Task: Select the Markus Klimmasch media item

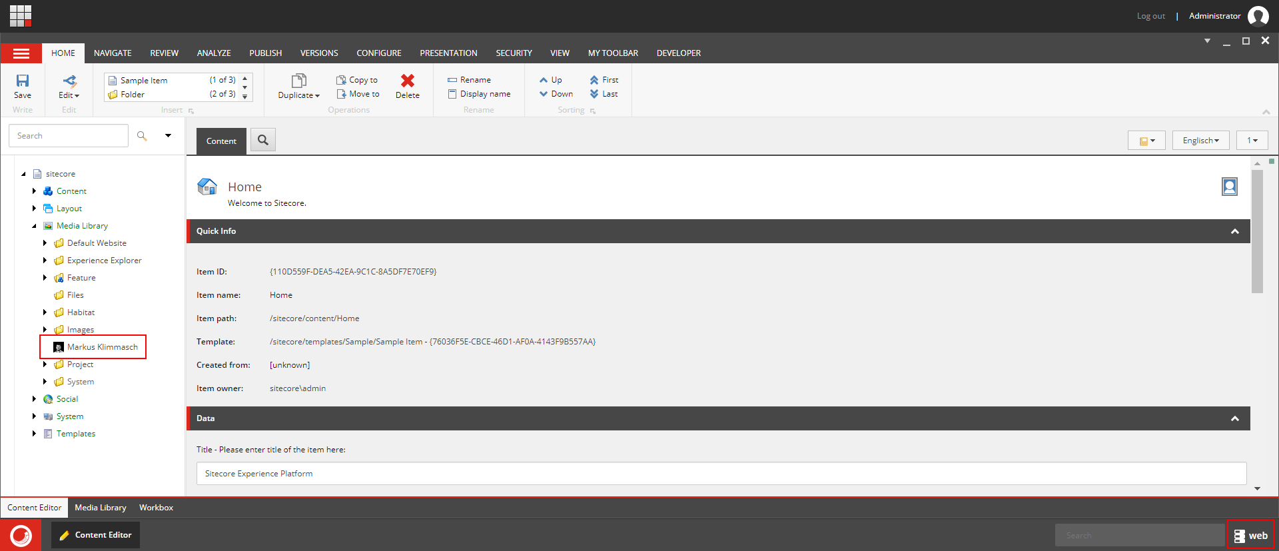Action: pyautogui.click(x=96, y=347)
